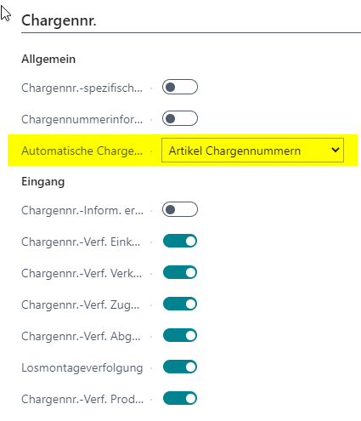Click the Losmontageverfolgung field label

[x=82, y=367]
